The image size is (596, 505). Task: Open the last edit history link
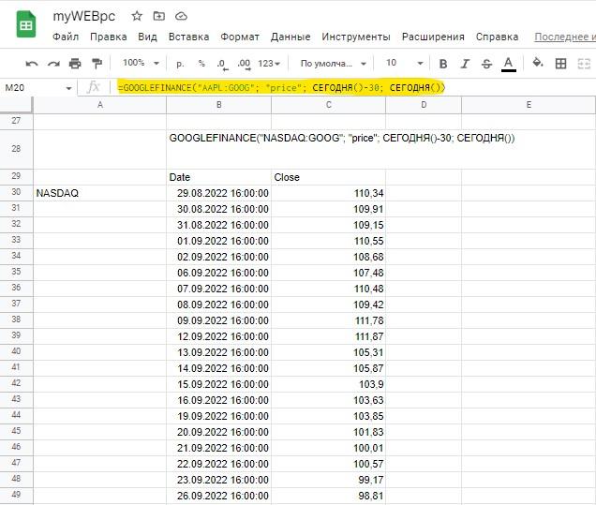pyautogui.click(x=565, y=37)
